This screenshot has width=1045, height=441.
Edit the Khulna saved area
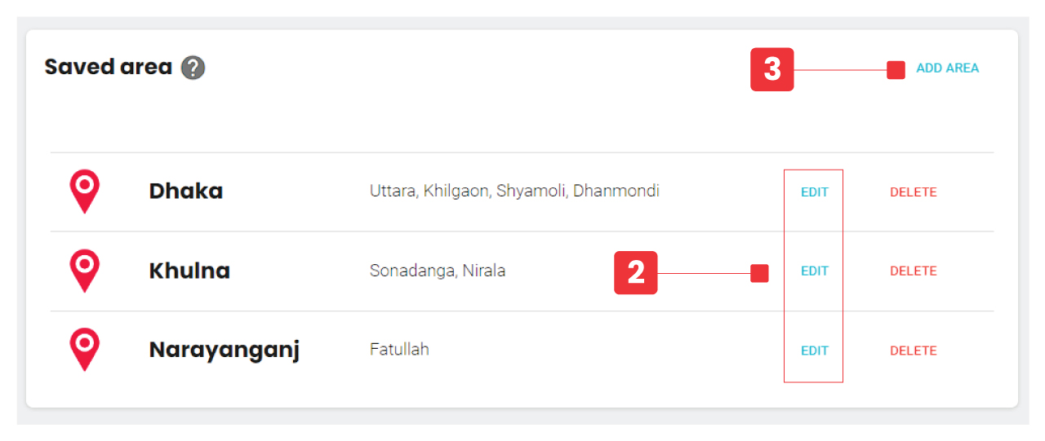(814, 271)
